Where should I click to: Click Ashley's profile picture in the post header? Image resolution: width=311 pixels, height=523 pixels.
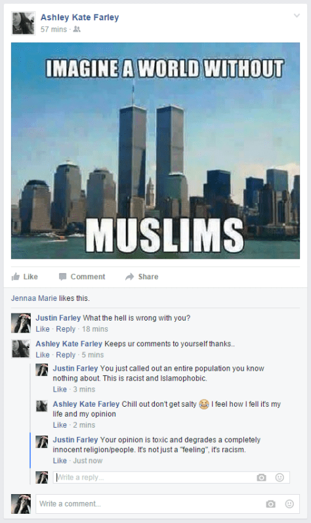(x=23, y=23)
